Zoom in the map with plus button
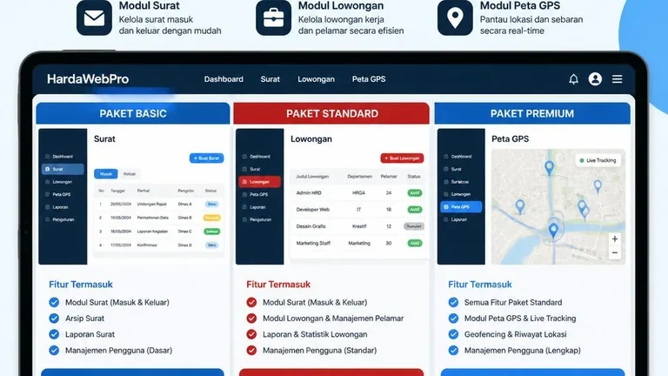 pos(614,239)
